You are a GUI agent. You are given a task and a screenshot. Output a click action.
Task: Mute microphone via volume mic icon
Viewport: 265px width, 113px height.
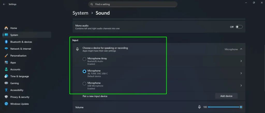[200, 107]
